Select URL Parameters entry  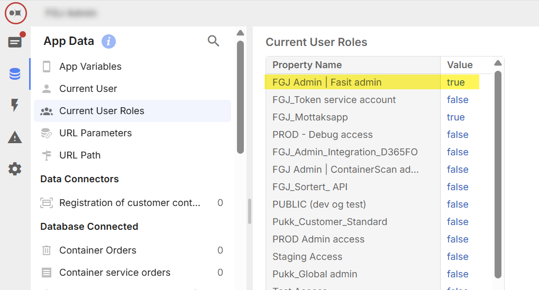[x=95, y=133]
